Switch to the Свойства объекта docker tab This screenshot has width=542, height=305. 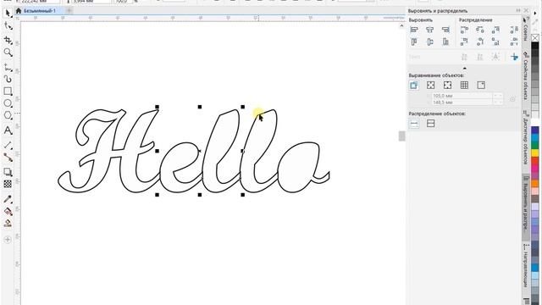coord(525,76)
